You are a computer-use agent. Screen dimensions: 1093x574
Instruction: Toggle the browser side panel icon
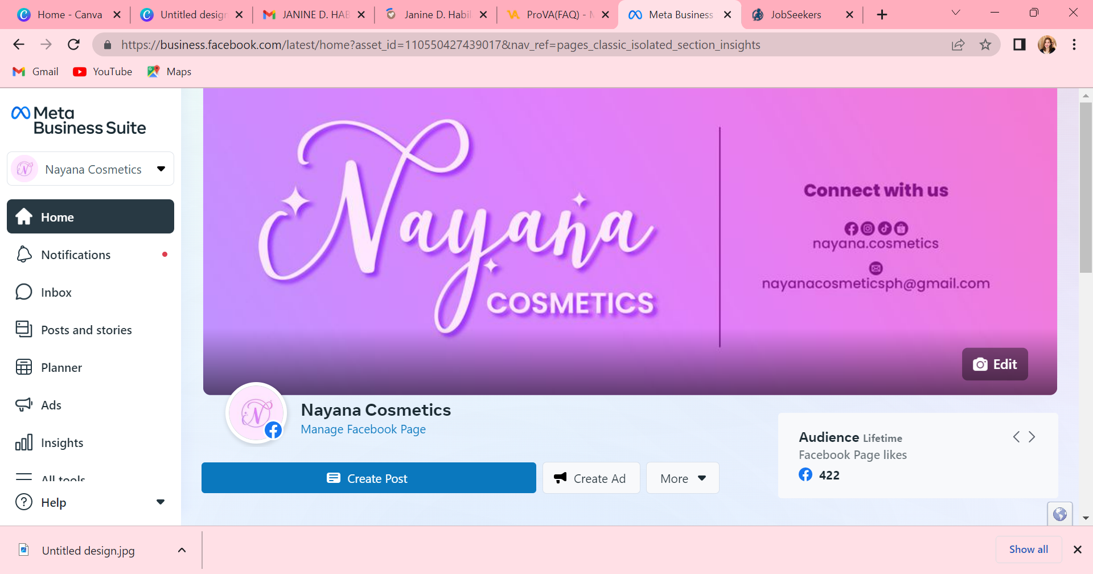(x=1020, y=44)
